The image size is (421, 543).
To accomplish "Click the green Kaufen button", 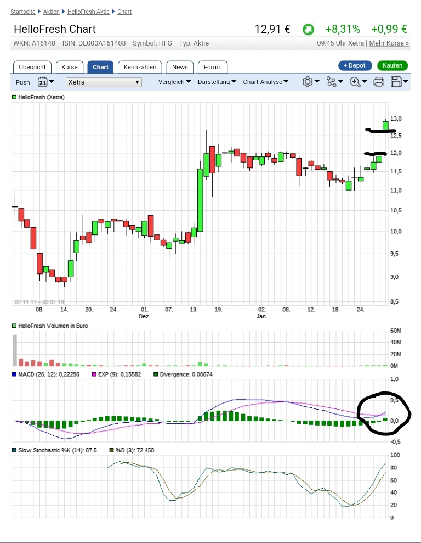I will coord(392,65).
